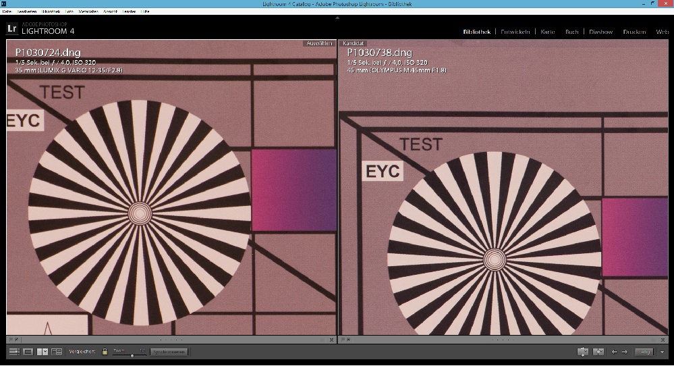Switch to Grid view in the toolbar
Viewport: 674px width, 366px height.
[14, 352]
